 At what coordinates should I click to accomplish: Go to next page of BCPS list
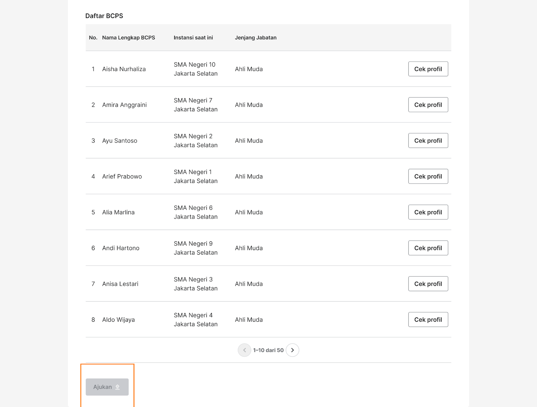coord(292,350)
